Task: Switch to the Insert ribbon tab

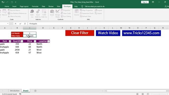Action: 14,6
